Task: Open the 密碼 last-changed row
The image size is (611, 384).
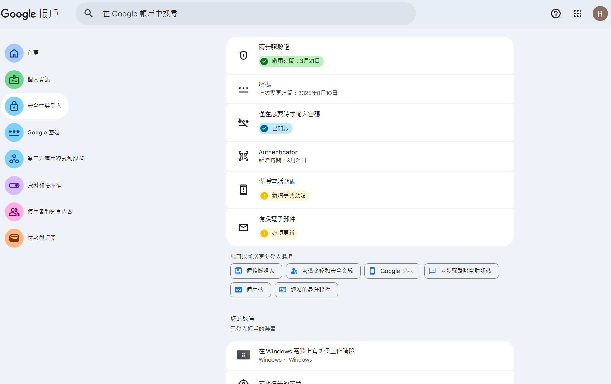Action: tap(369, 89)
